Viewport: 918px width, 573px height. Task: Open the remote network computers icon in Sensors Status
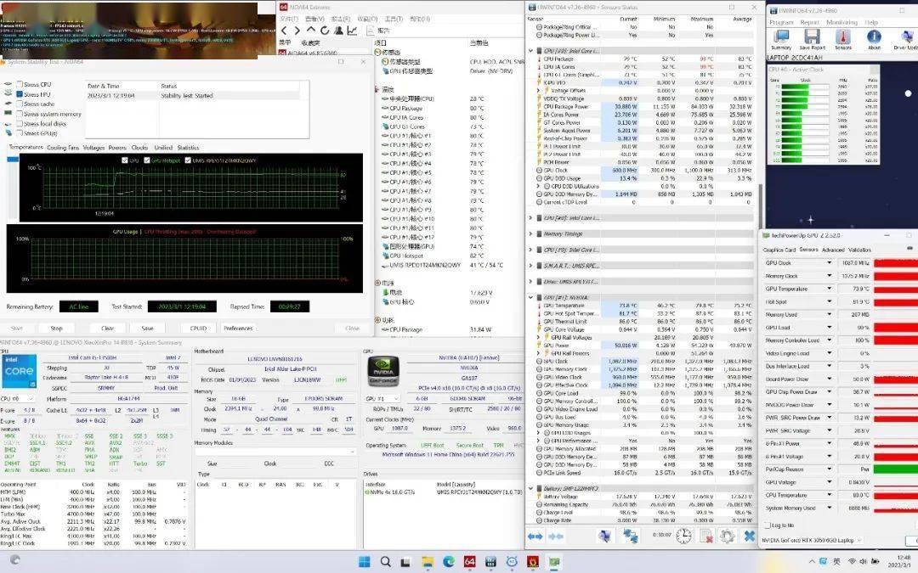pyautogui.click(x=631, y=536)
